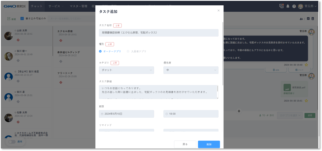
Task: Open the マスター管理 menu
Action: (78, 6)
